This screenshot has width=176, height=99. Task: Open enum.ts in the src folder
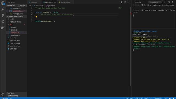tap(16, 30)
